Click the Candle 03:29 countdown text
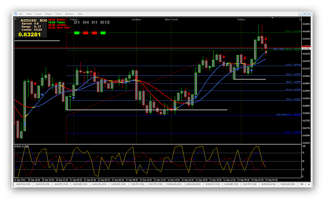This screenshot has width=324, height=199. (32, 30)
